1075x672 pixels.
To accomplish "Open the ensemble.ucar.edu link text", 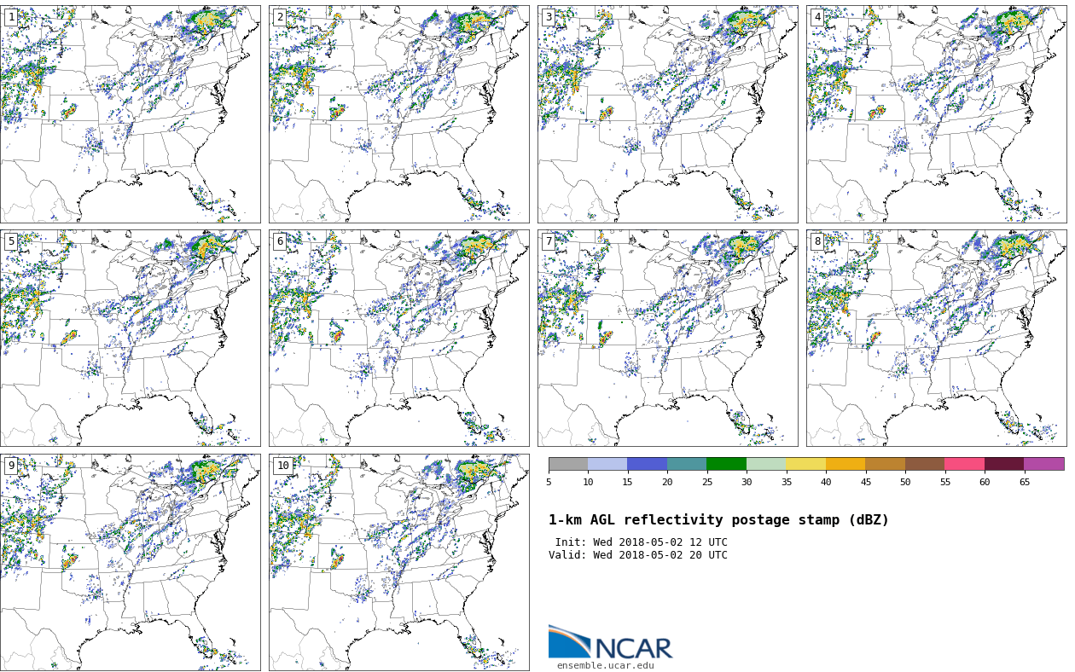I will [x=605, y=666].
